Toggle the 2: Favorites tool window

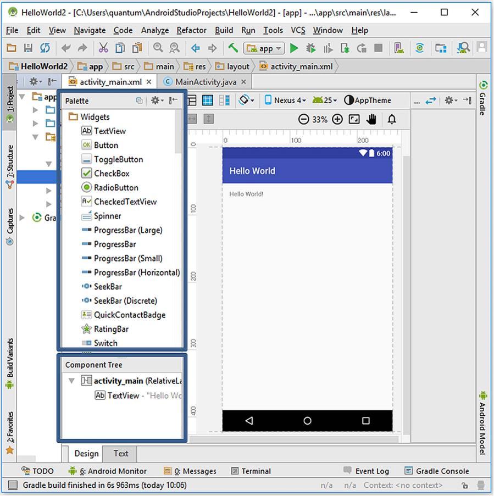click(10, 432)
